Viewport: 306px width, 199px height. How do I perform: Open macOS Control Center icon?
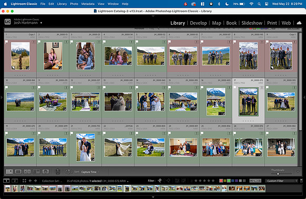pos(266,4)
